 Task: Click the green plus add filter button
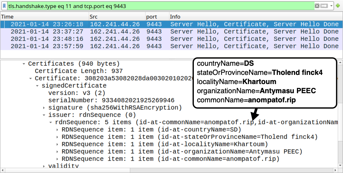point(338,6)
